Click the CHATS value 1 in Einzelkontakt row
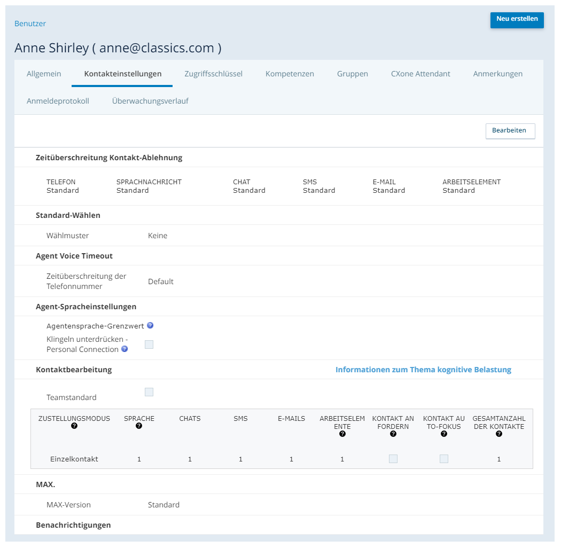Viewport: 561px width, 548px height. click(x=190, y=459)
